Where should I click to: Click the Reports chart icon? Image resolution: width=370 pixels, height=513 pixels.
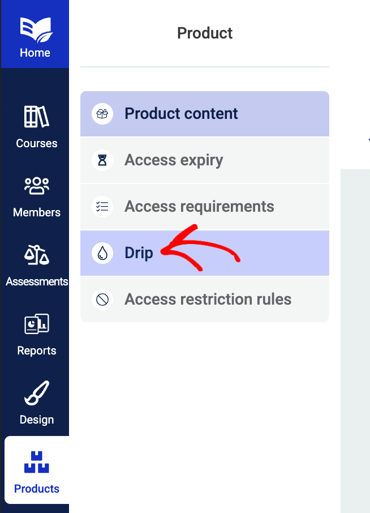tap(37, 324)
